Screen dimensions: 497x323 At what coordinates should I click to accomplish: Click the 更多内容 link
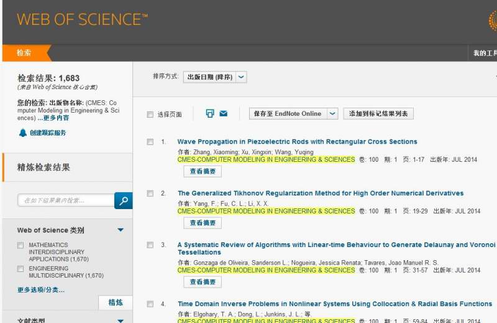(56, 118)
